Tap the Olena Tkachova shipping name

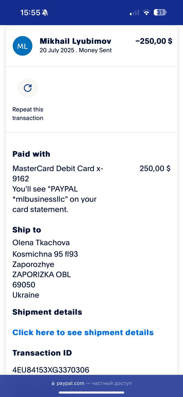pos(41,243)
